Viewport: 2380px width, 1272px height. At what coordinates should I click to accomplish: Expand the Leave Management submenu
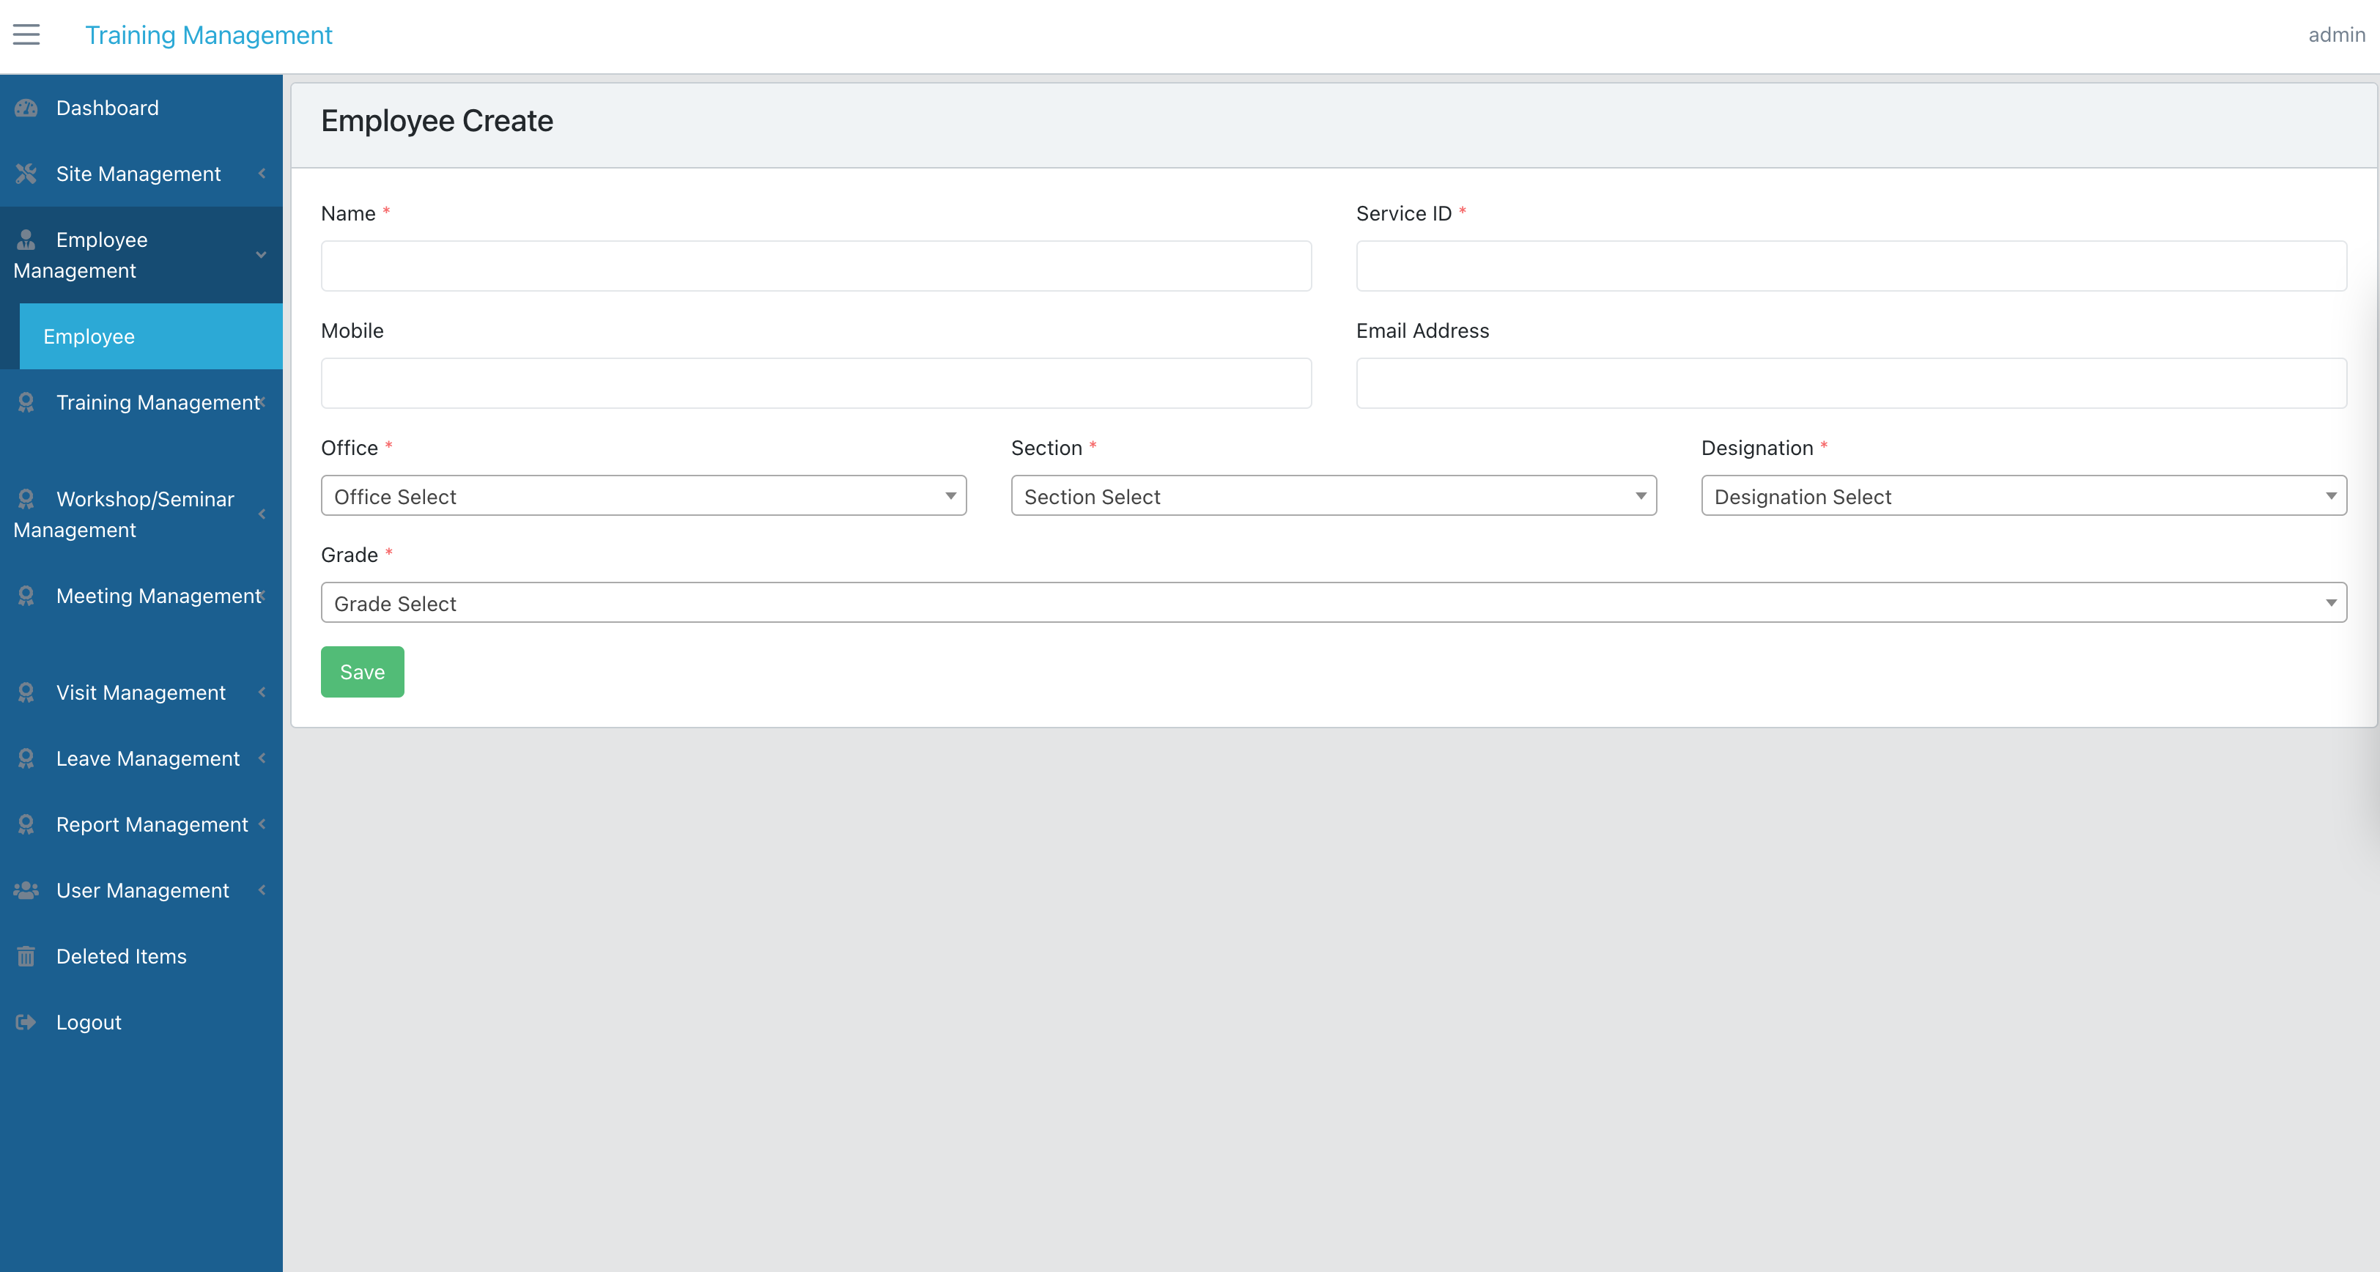click(x=141, y=758)
